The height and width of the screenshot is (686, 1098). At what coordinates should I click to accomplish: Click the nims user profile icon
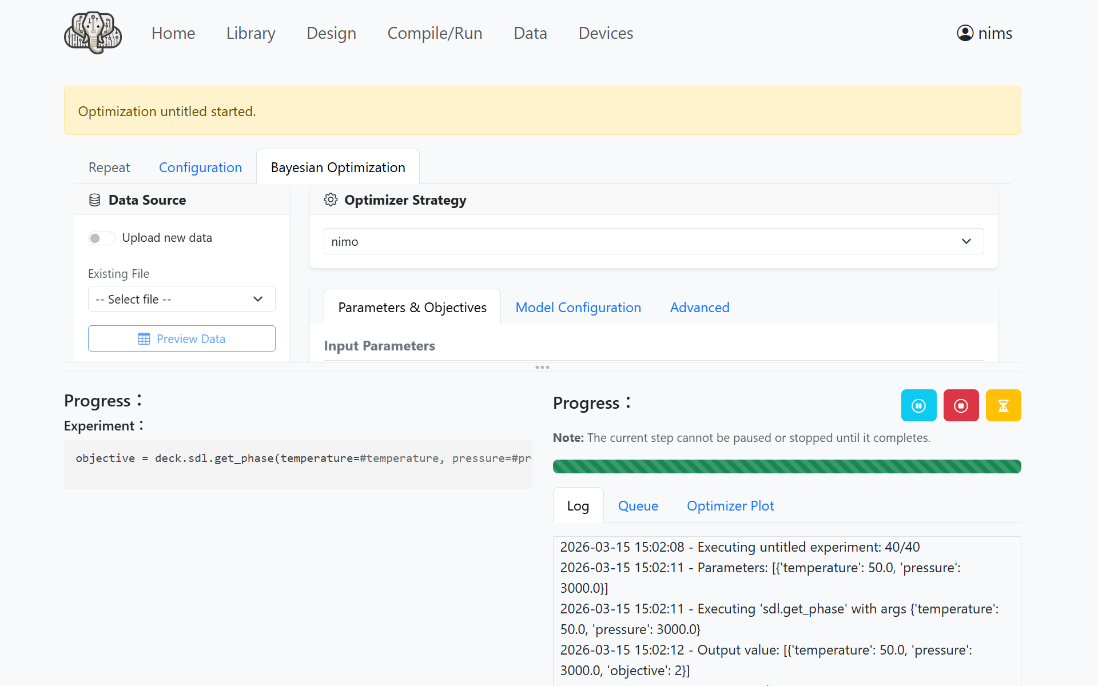pos(965,33)
